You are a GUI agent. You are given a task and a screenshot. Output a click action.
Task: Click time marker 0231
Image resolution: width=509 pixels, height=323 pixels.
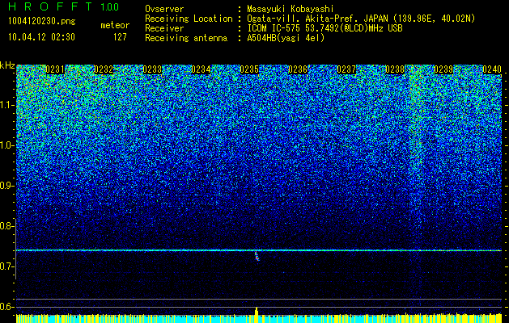click(55, 69)
